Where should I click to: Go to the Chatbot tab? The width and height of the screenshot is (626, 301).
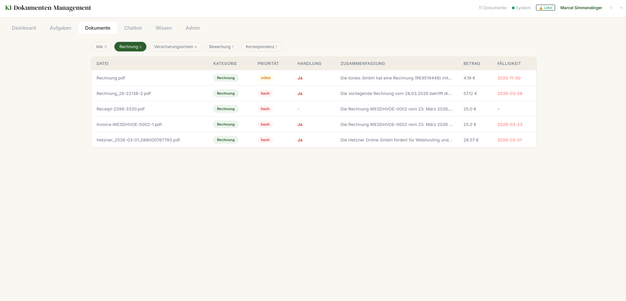click(x=133, y=28)
